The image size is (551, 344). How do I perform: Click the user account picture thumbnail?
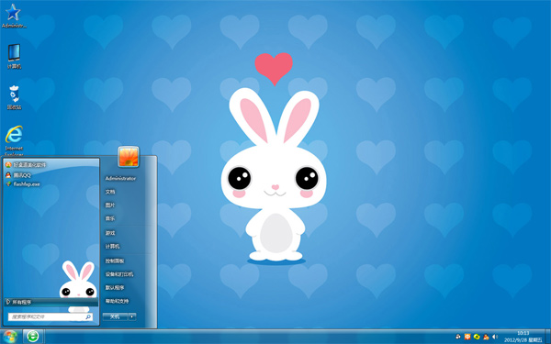[129, 157]
